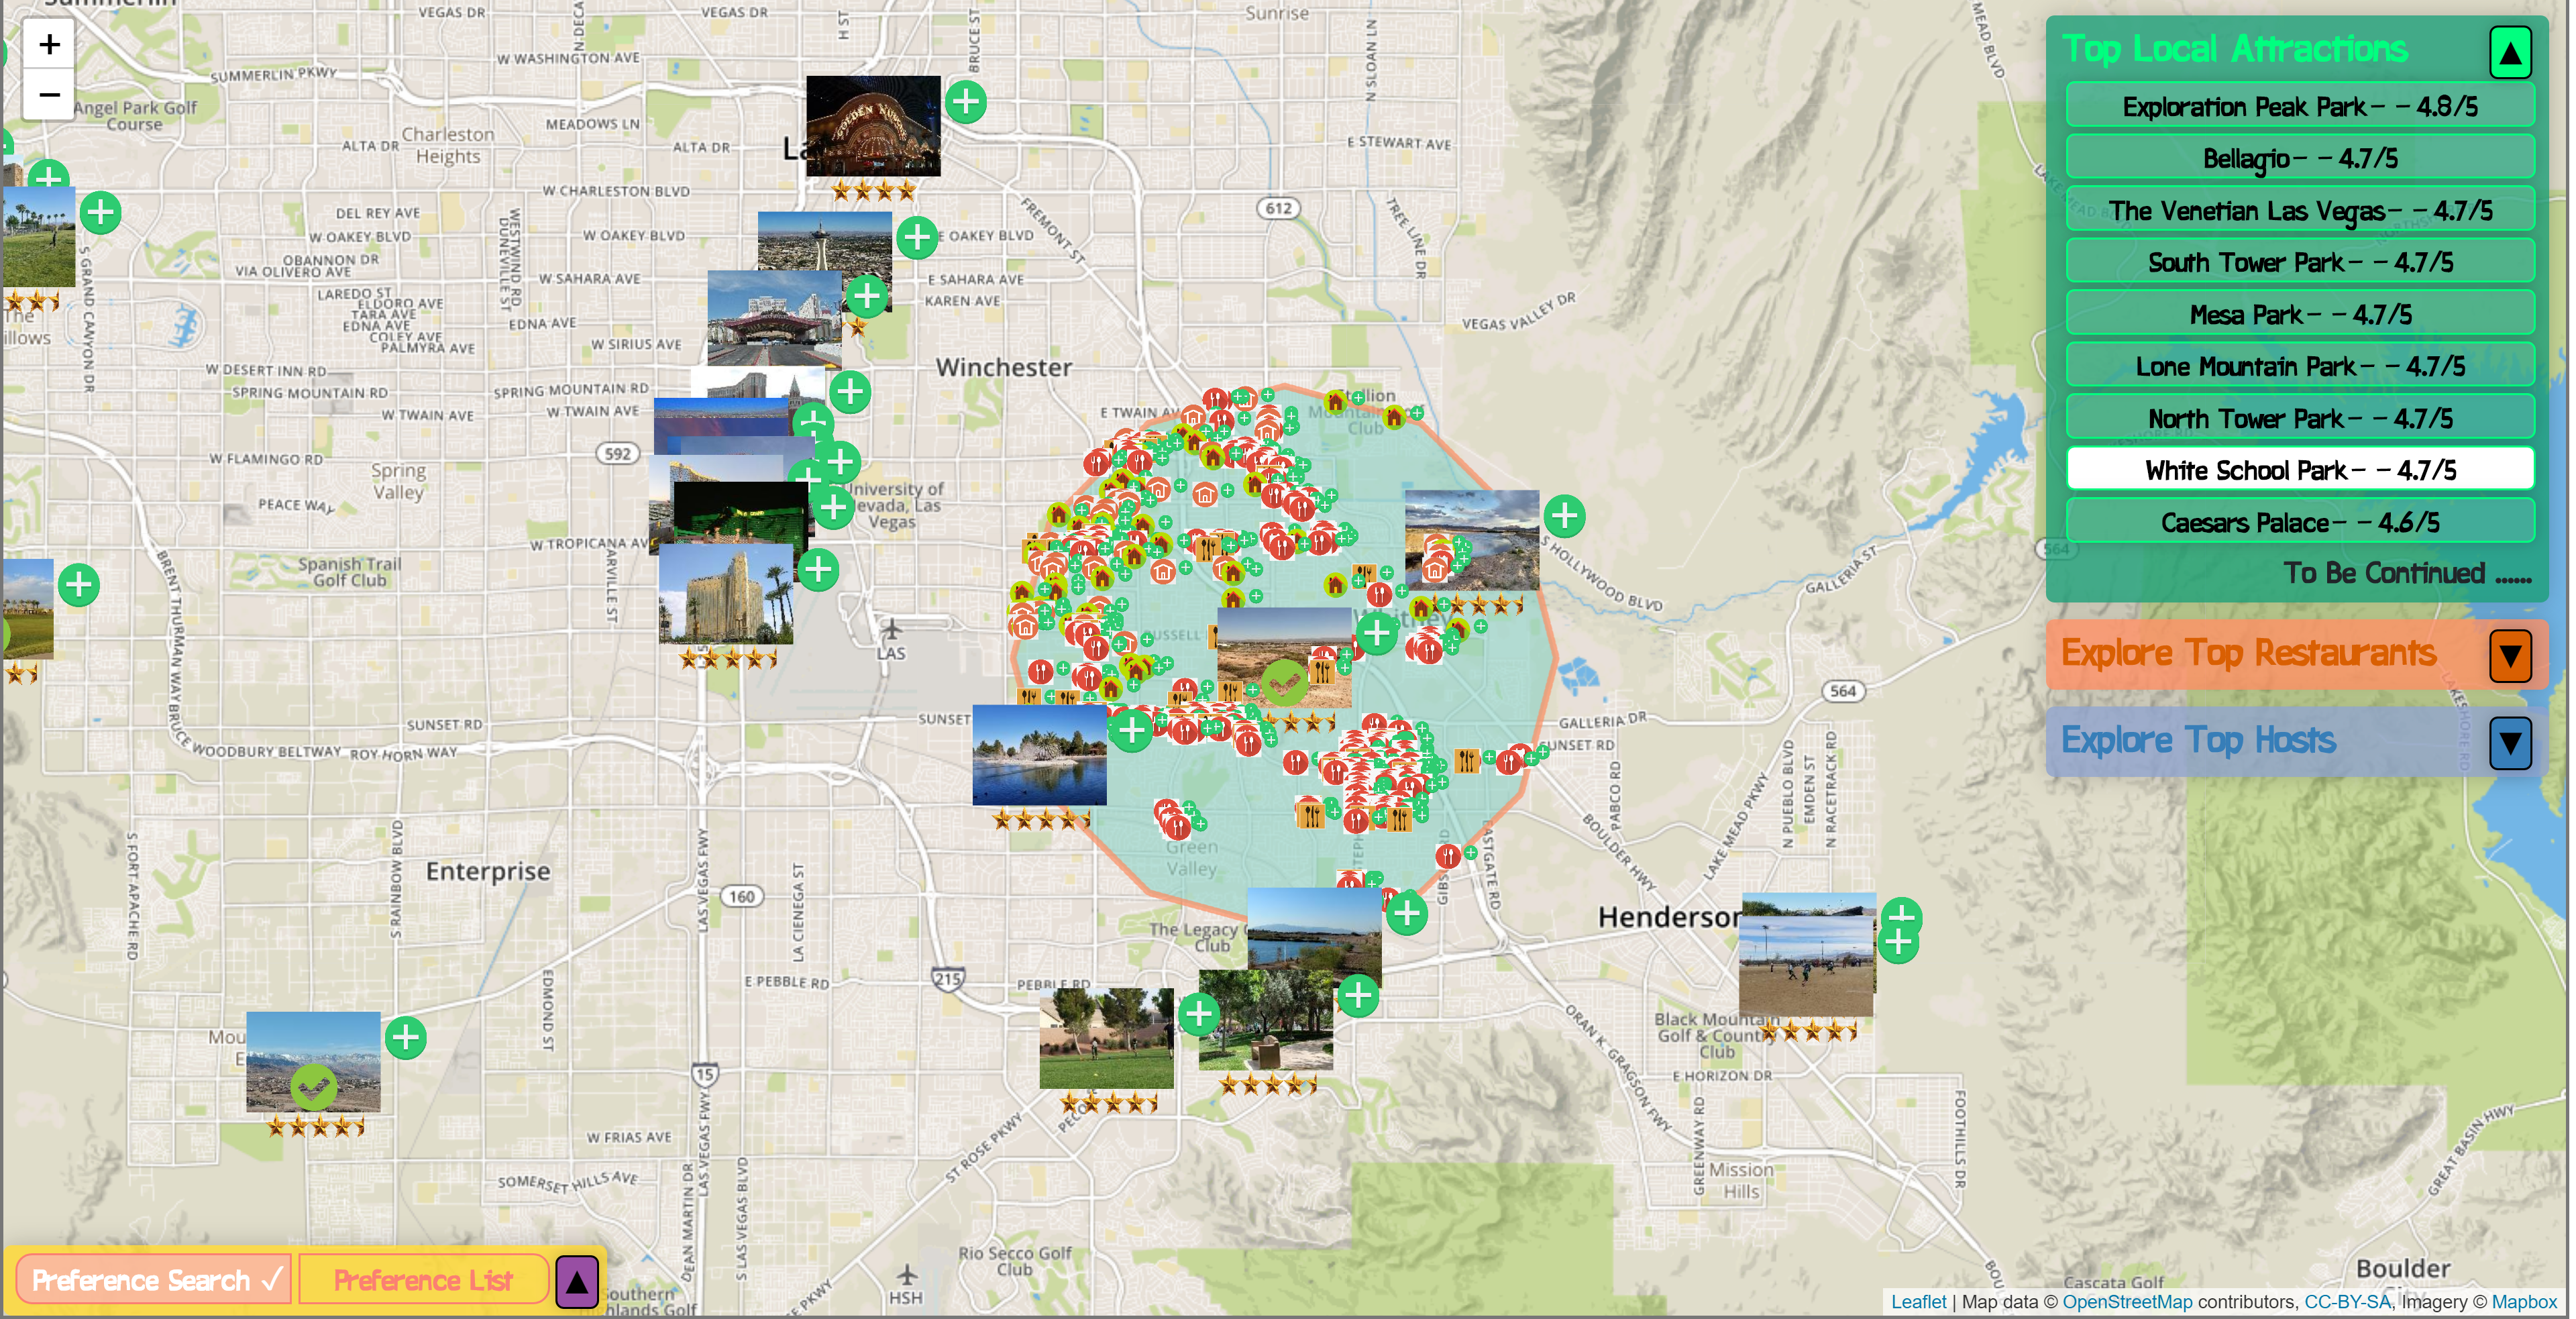
Task: Collapse the Top Local Attractions panel
Action: [x=2509, y=53]
